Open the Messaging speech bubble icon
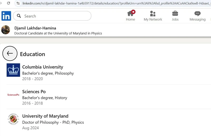The width and height of the screenshot is (211, 136). tap(197, 14)
